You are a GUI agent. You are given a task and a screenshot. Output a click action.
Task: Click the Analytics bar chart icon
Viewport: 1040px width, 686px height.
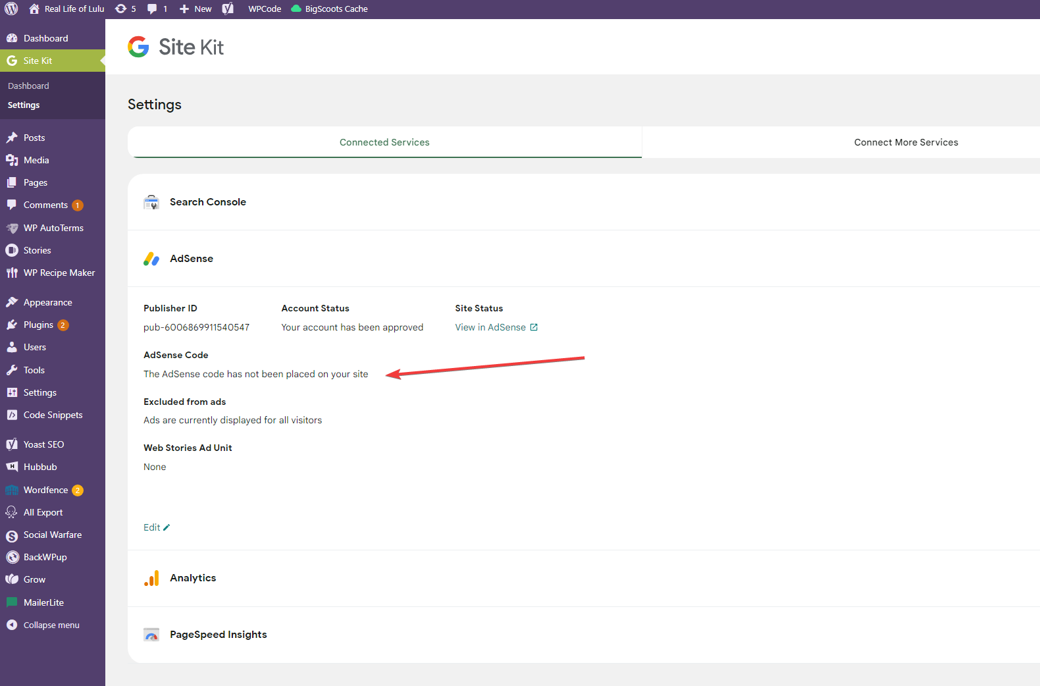coord(151,578)
